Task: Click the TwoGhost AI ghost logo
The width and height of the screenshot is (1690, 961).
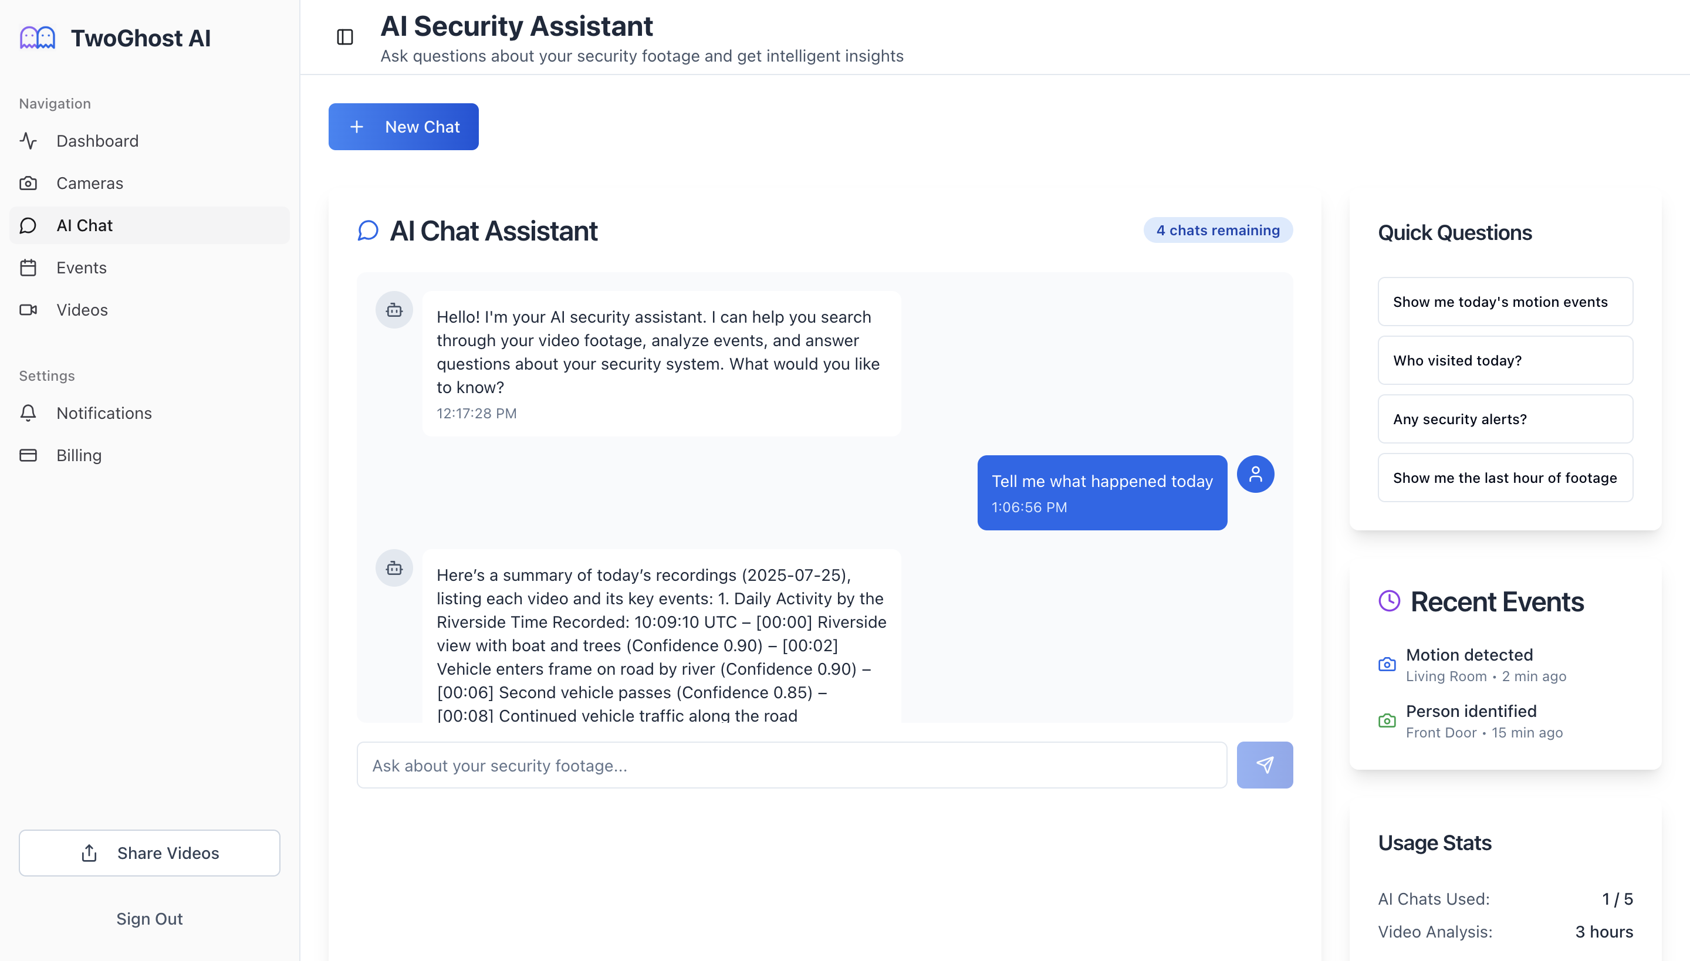Action: [38, 38]
